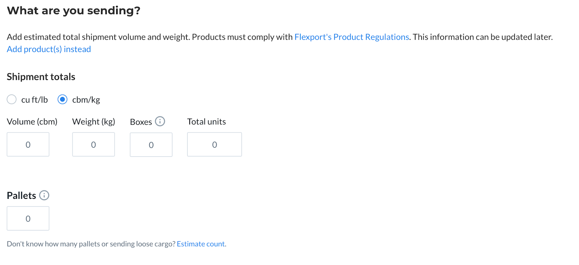
Task: Click the 'Boxes' field label text
Action: [141, 122]
